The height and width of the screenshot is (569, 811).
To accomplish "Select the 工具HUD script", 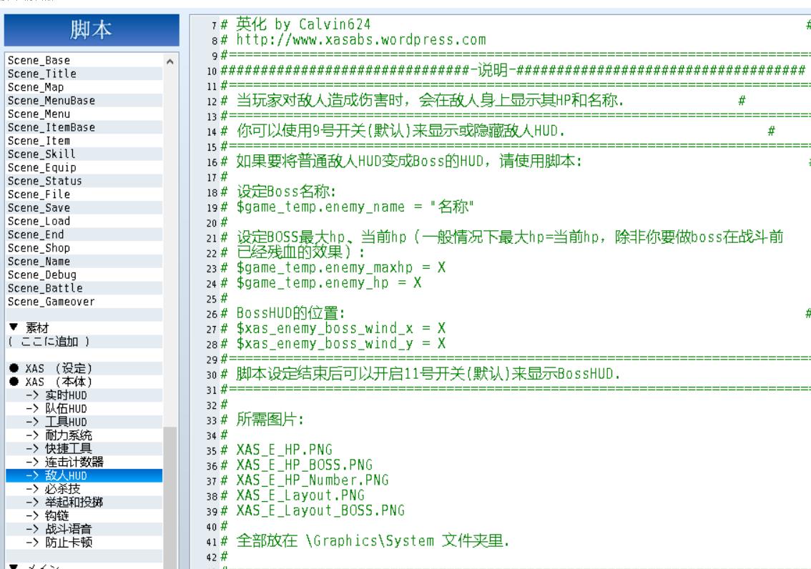I will point(84,422).
